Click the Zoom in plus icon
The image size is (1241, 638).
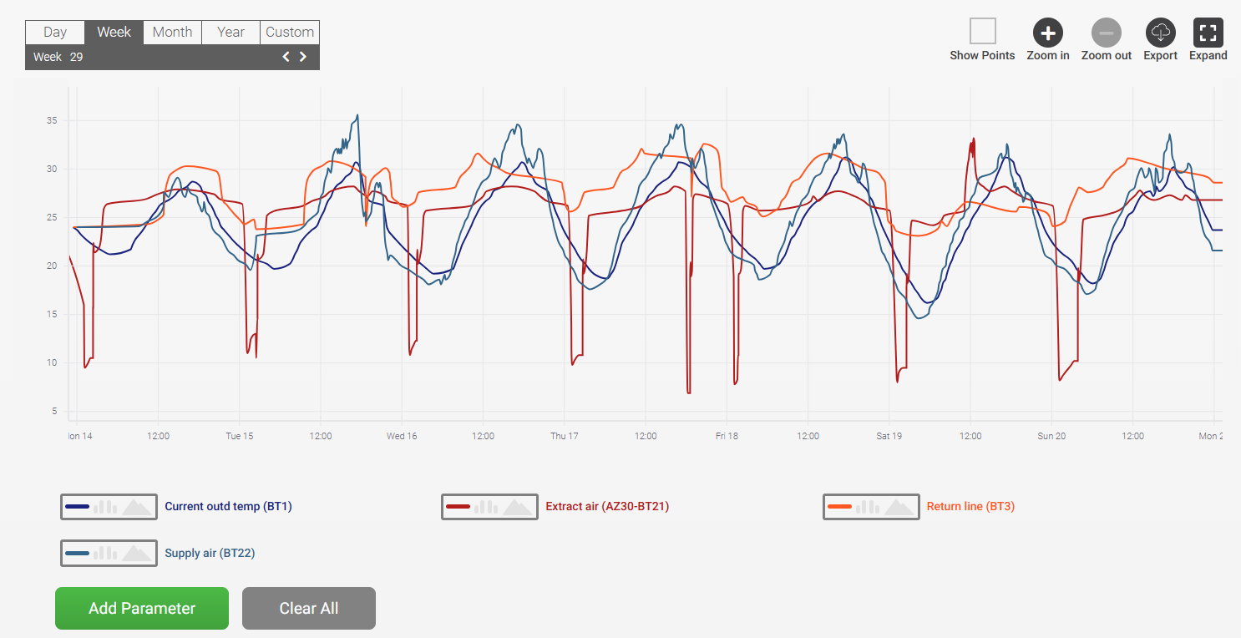pos(1047,33)
